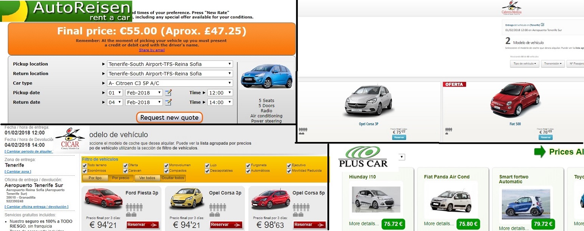Click the Plus Car logo

click(x=363, y=157)
